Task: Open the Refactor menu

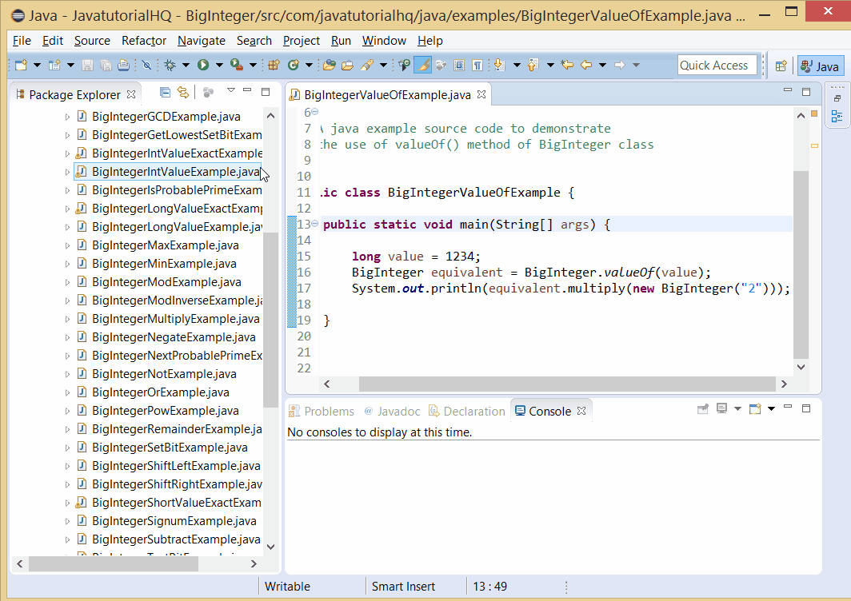Action: 143,40
